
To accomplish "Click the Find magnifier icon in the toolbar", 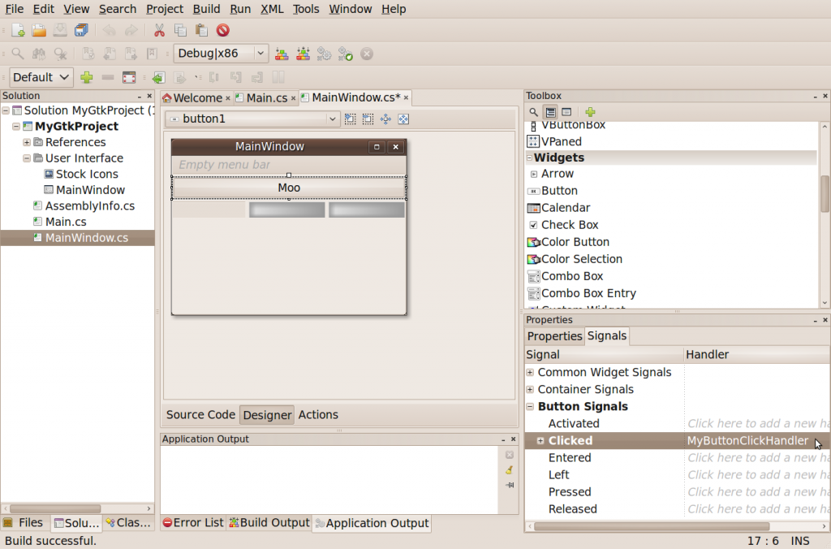I will click(x=18, y=54).
